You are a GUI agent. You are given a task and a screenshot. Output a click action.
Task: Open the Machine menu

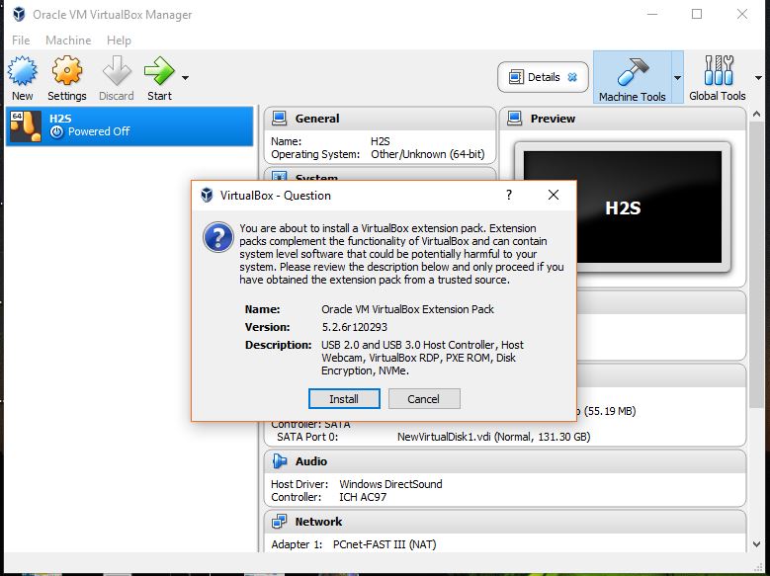pos(68,41)
